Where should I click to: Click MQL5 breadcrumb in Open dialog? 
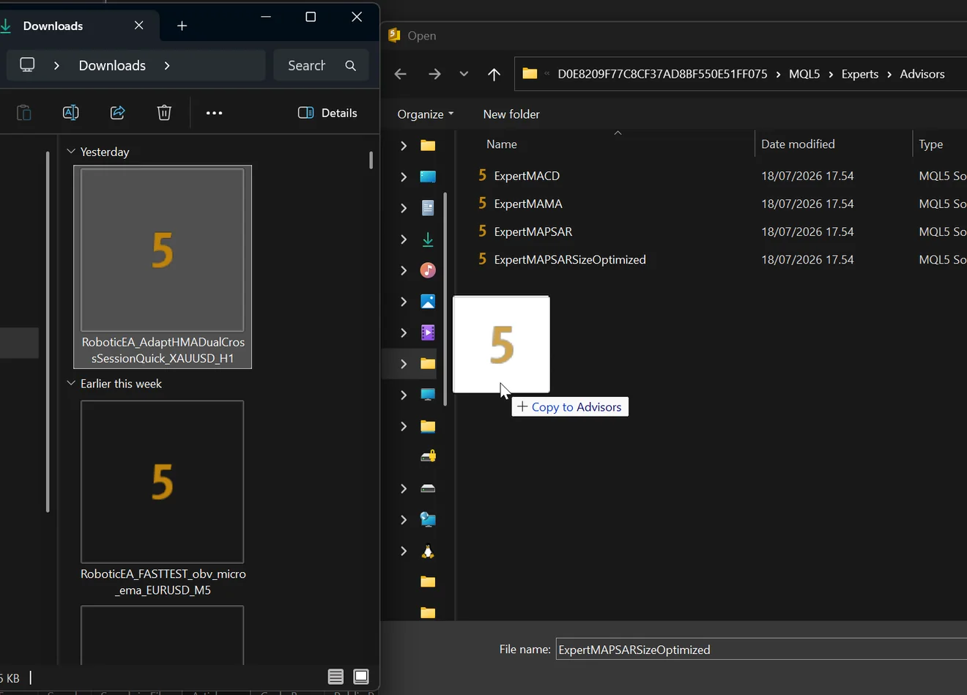coord(804,74)
